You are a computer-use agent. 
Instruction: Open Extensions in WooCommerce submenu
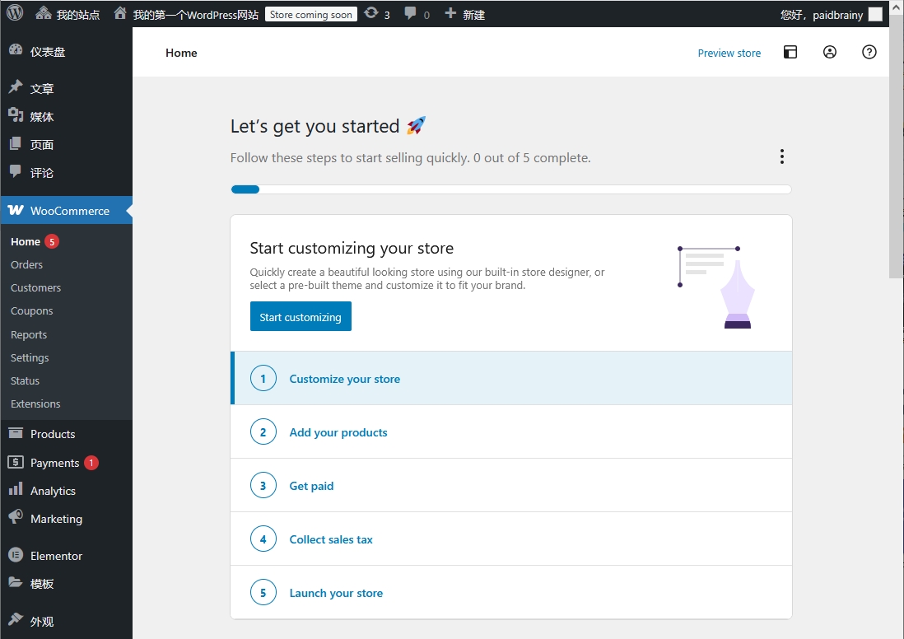(35, 403)
